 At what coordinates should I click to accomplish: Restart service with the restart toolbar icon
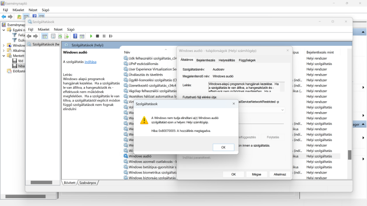[111, 36]
